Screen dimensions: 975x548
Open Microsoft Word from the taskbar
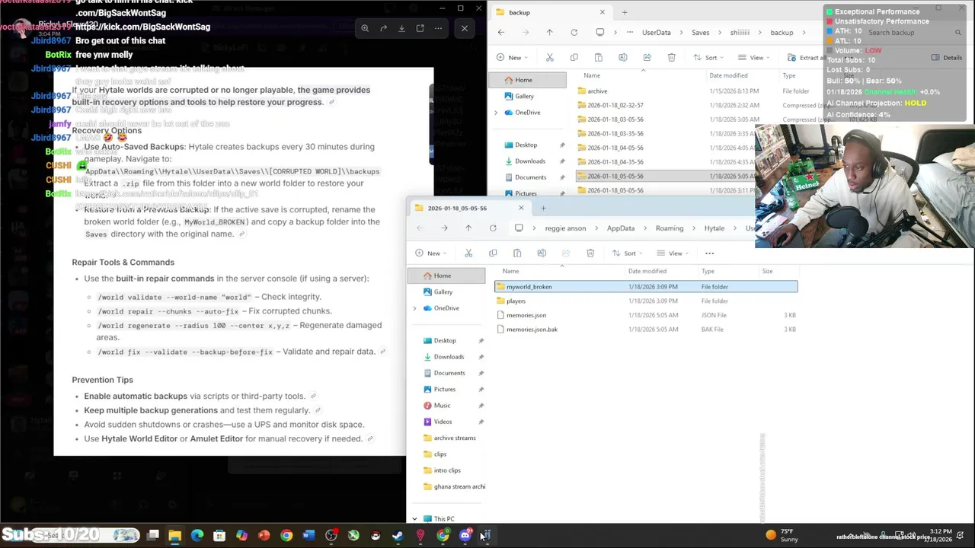click(x=308, y=535)
